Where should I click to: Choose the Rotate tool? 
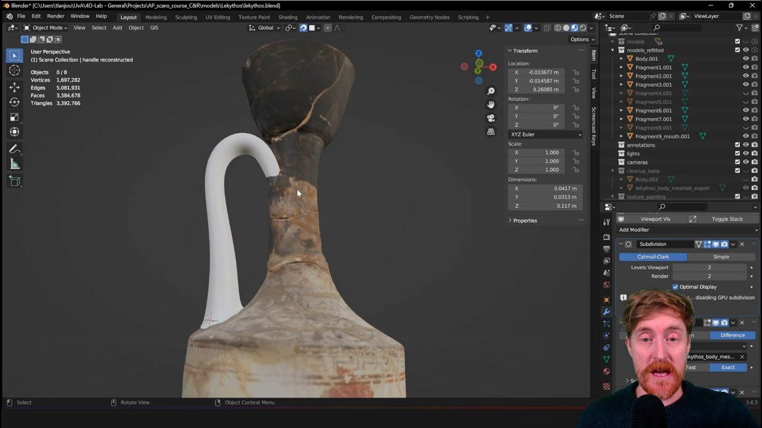(x=15, y=102)
